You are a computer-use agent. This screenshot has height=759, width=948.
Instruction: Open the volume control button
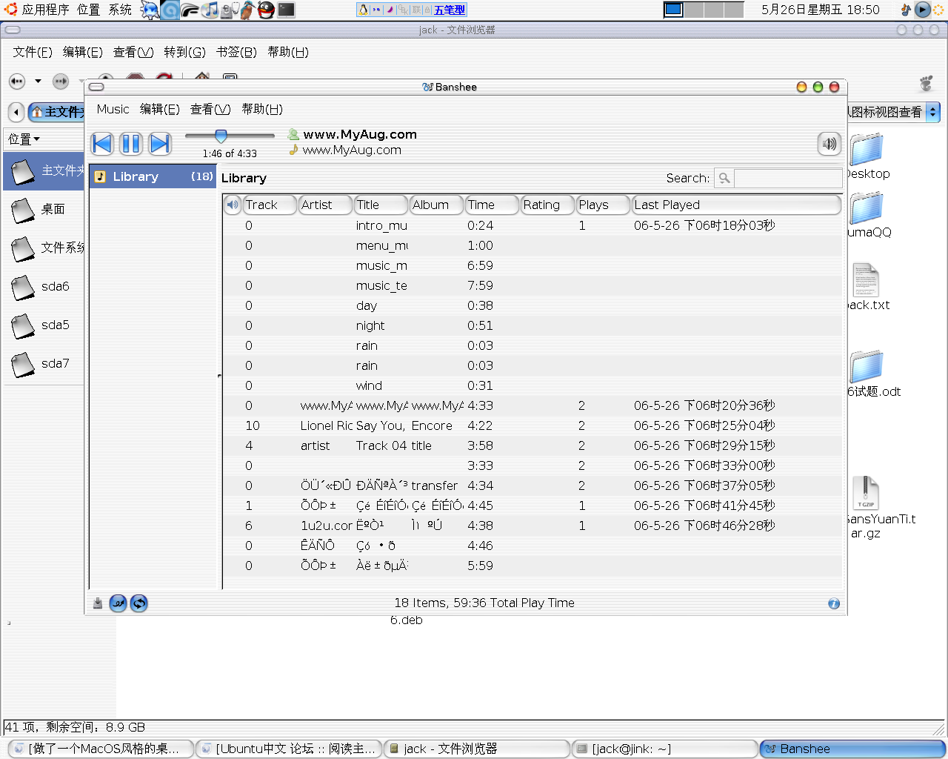coord(829,144)
